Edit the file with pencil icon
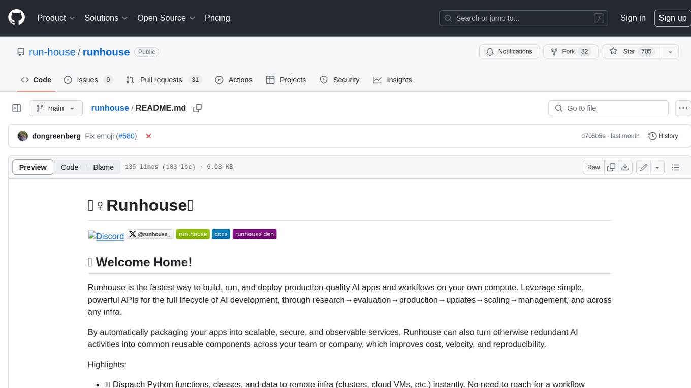 coord(644,167)
